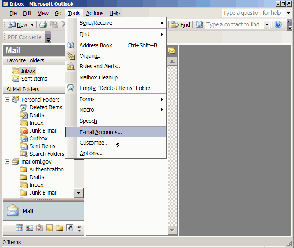The height and width of the screenshot is (248, 294).
Task: Select Inbox folder in Personal Folders
Action: pos(37,123)
